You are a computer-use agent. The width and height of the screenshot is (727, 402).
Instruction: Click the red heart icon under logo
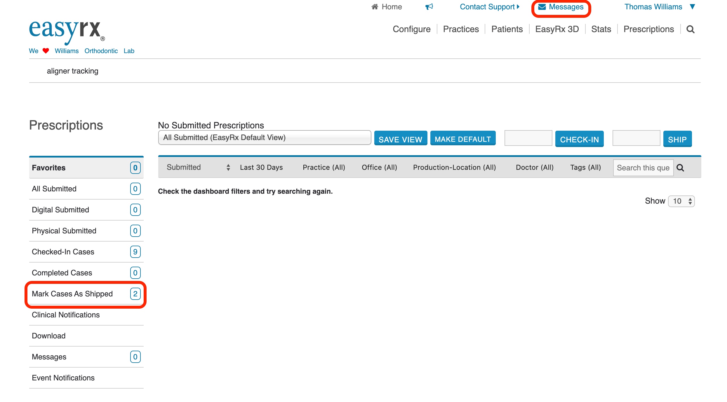(x=46, y=51)
